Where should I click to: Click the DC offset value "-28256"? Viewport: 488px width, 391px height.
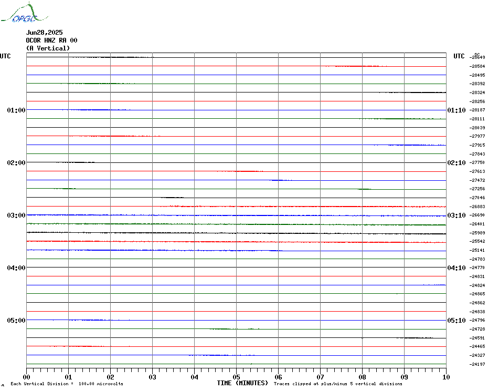(478, 101)
